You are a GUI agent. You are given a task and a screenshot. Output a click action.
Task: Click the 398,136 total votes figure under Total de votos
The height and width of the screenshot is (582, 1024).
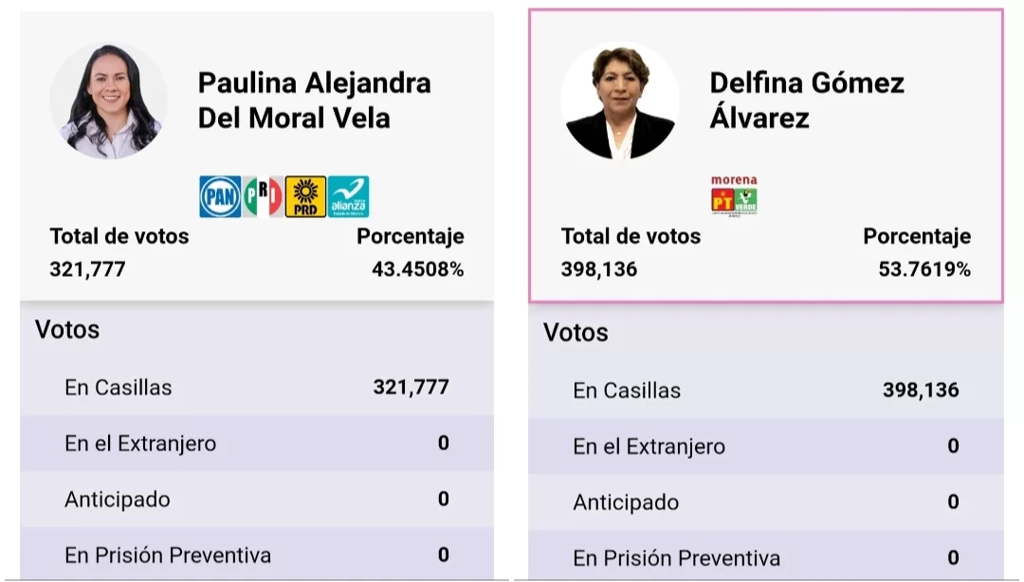point(599,269)
